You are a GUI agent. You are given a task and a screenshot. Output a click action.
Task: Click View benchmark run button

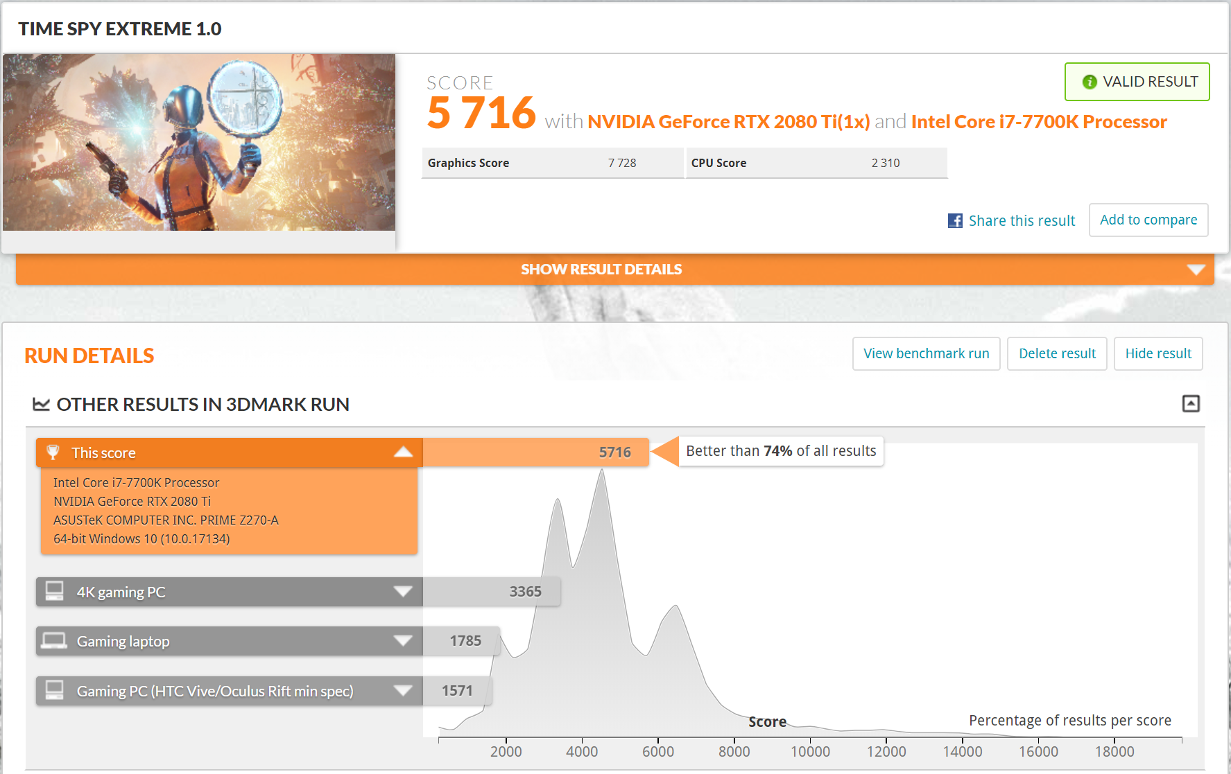[x=926, y=353]
